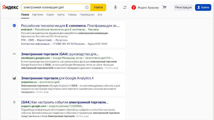This screenshot has height=120, width=214.
Task: Open the Все tab
Action: (x=100, y=15)
